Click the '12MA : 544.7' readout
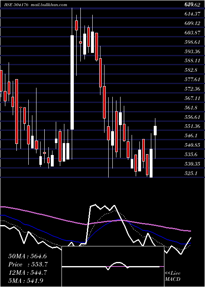Viewport: 205px width, 287px height. point(27,273)
